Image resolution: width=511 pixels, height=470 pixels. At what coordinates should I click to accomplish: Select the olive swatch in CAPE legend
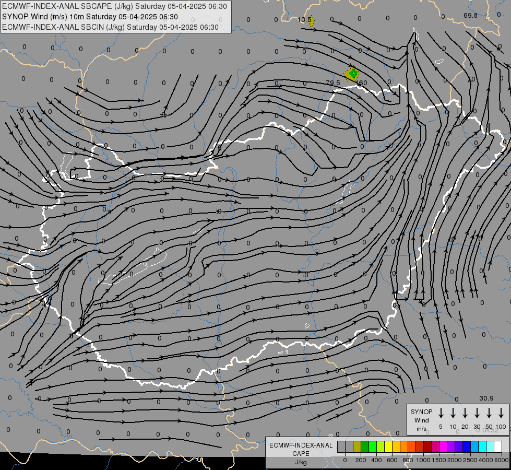357,446
